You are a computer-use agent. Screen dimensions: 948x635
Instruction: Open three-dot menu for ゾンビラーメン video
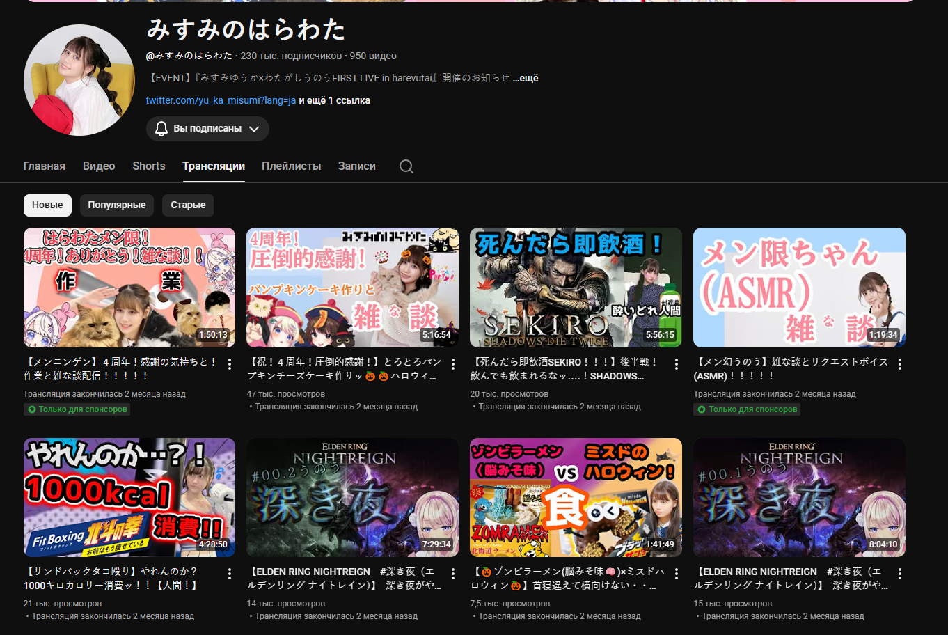point(677,574)
